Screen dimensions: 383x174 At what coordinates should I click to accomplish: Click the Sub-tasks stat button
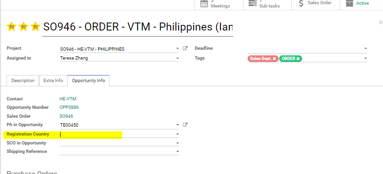(267, 4)
